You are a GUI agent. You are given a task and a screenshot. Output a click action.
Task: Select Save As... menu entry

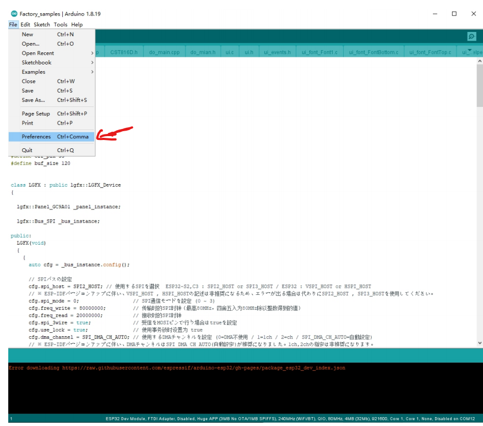pyautogui.click(x=51, y=100)
